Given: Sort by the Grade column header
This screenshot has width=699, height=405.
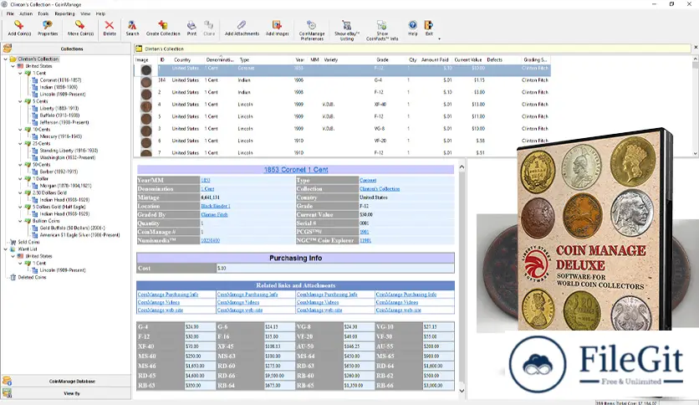Looking at the screenshot, I should coord(382,59).
